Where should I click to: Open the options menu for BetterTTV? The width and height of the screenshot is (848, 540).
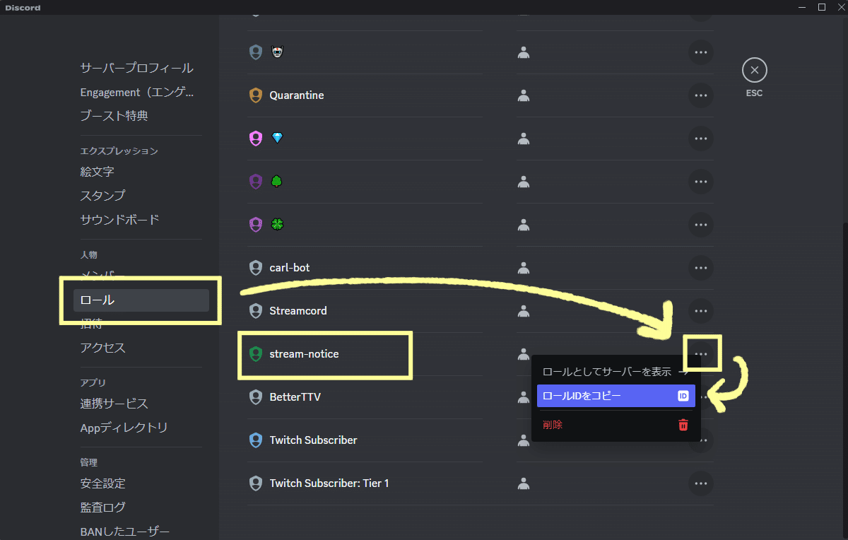(700, 397)
